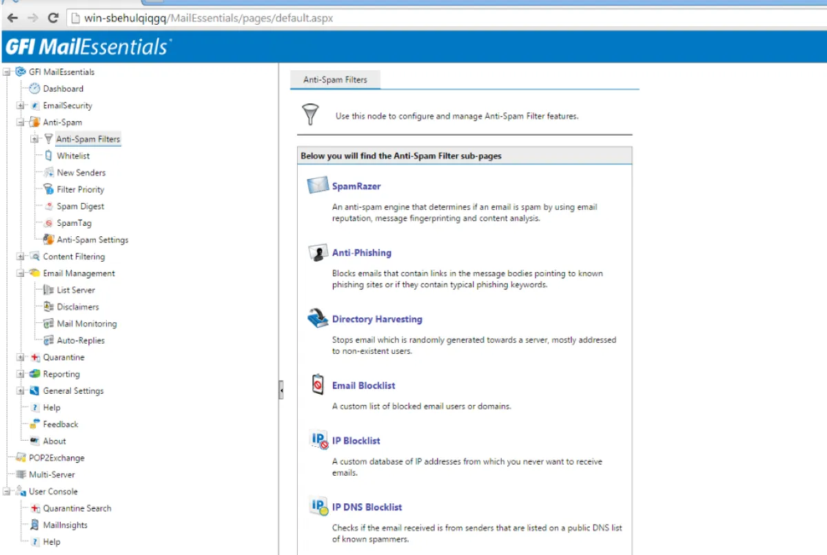Select the POP2Exchange icon
The width and height of the screenshot is (827, 555).
click(21, 458)
